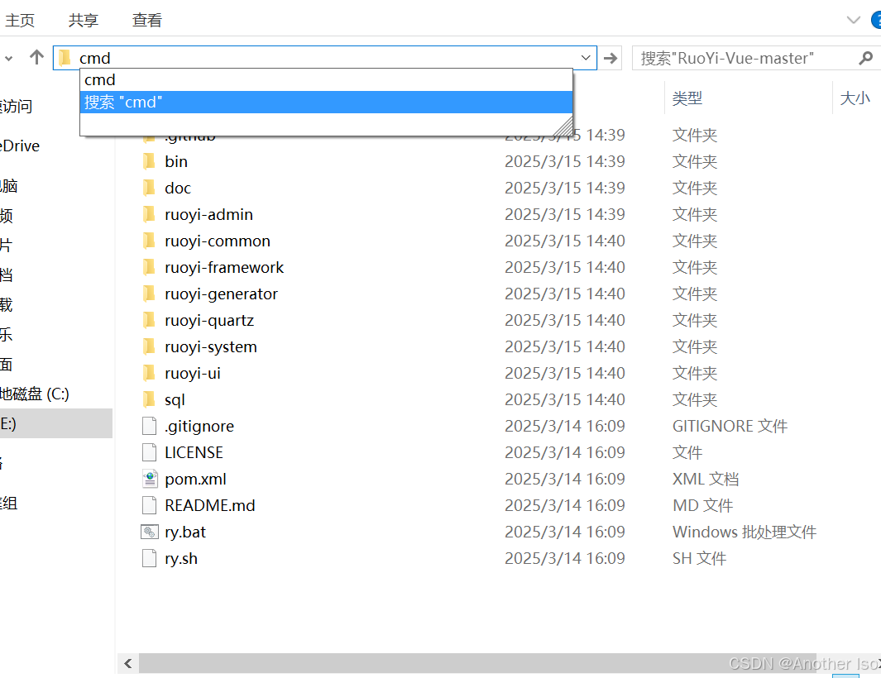Screen dimensions: 881x678
Task: Select the ruoyi-common name text
Action: point(218,241)
